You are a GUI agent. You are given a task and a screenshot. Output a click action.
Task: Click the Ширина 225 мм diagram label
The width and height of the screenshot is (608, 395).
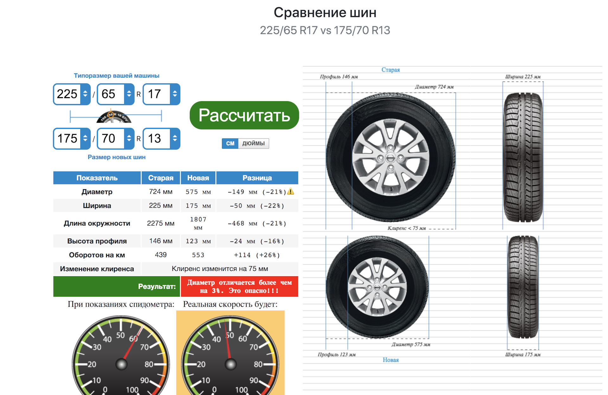click(523, 77)
